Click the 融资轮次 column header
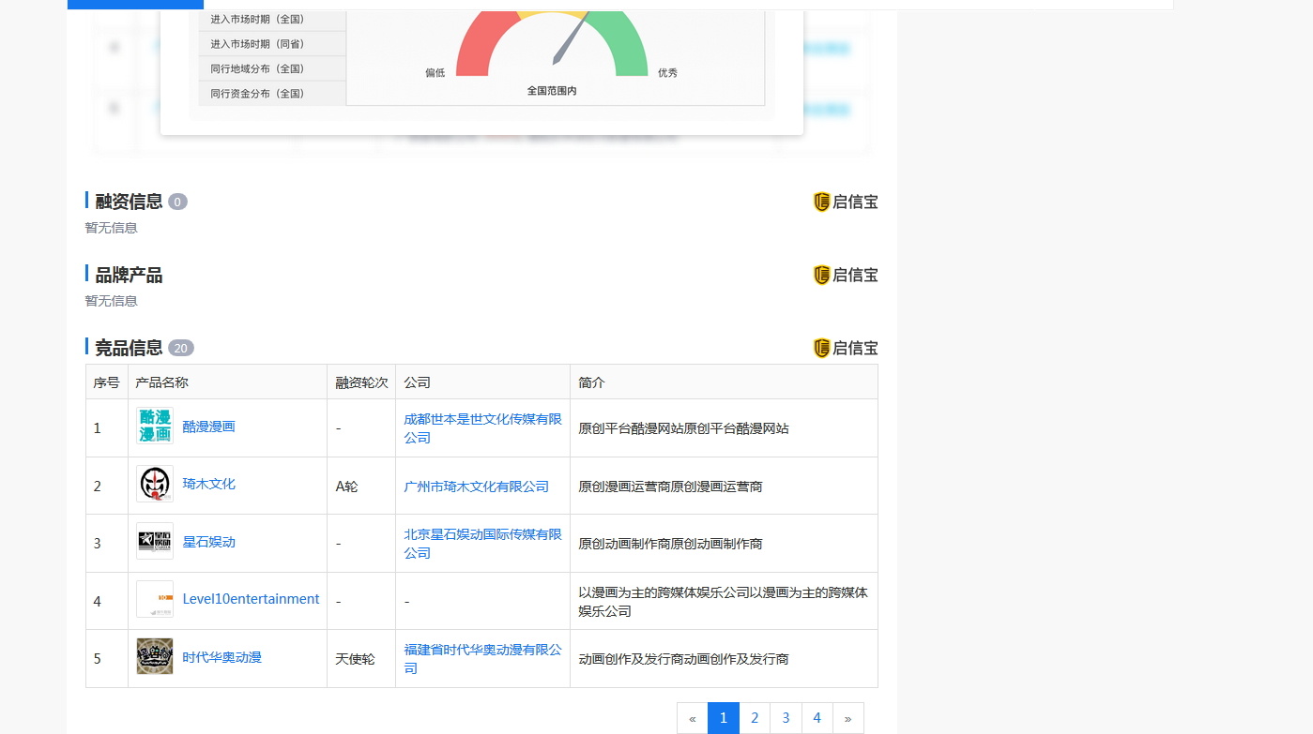This screenshot has height=734, width=1313. point(362,382)
